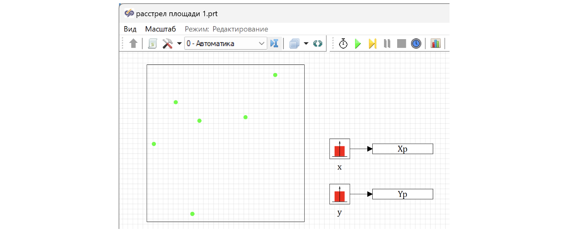
Task: Click the hammer and wrench tools icon
Action: [168, 44]
